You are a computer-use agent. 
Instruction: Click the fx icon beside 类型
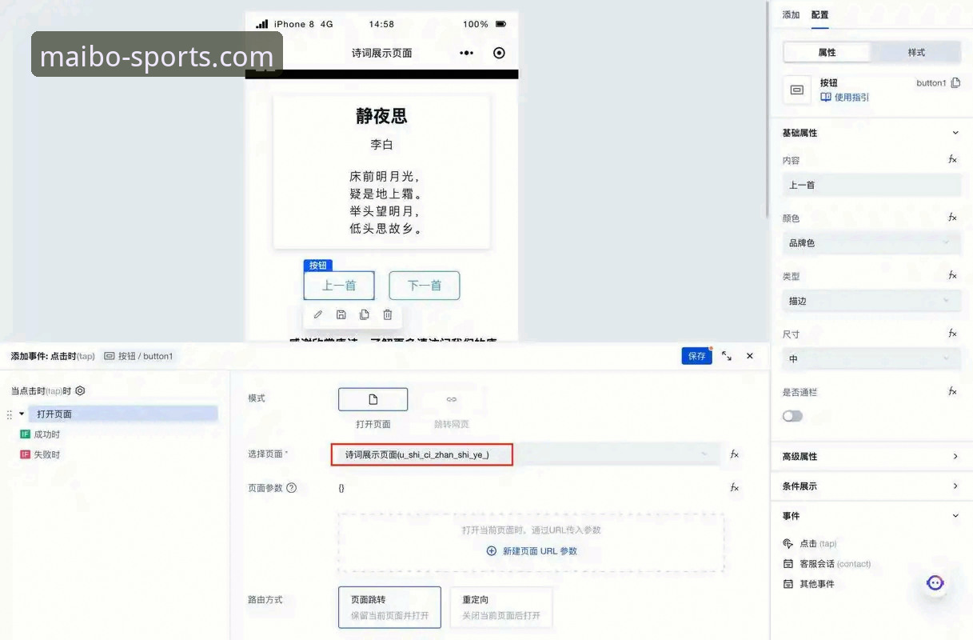point(952,275)
